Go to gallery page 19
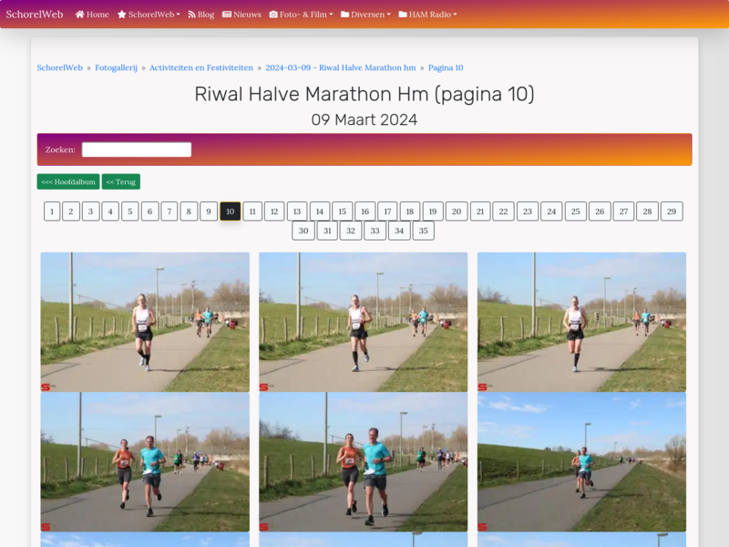 [433, 212]
